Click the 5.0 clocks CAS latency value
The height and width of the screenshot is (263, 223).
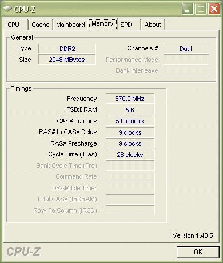[130, 121]
